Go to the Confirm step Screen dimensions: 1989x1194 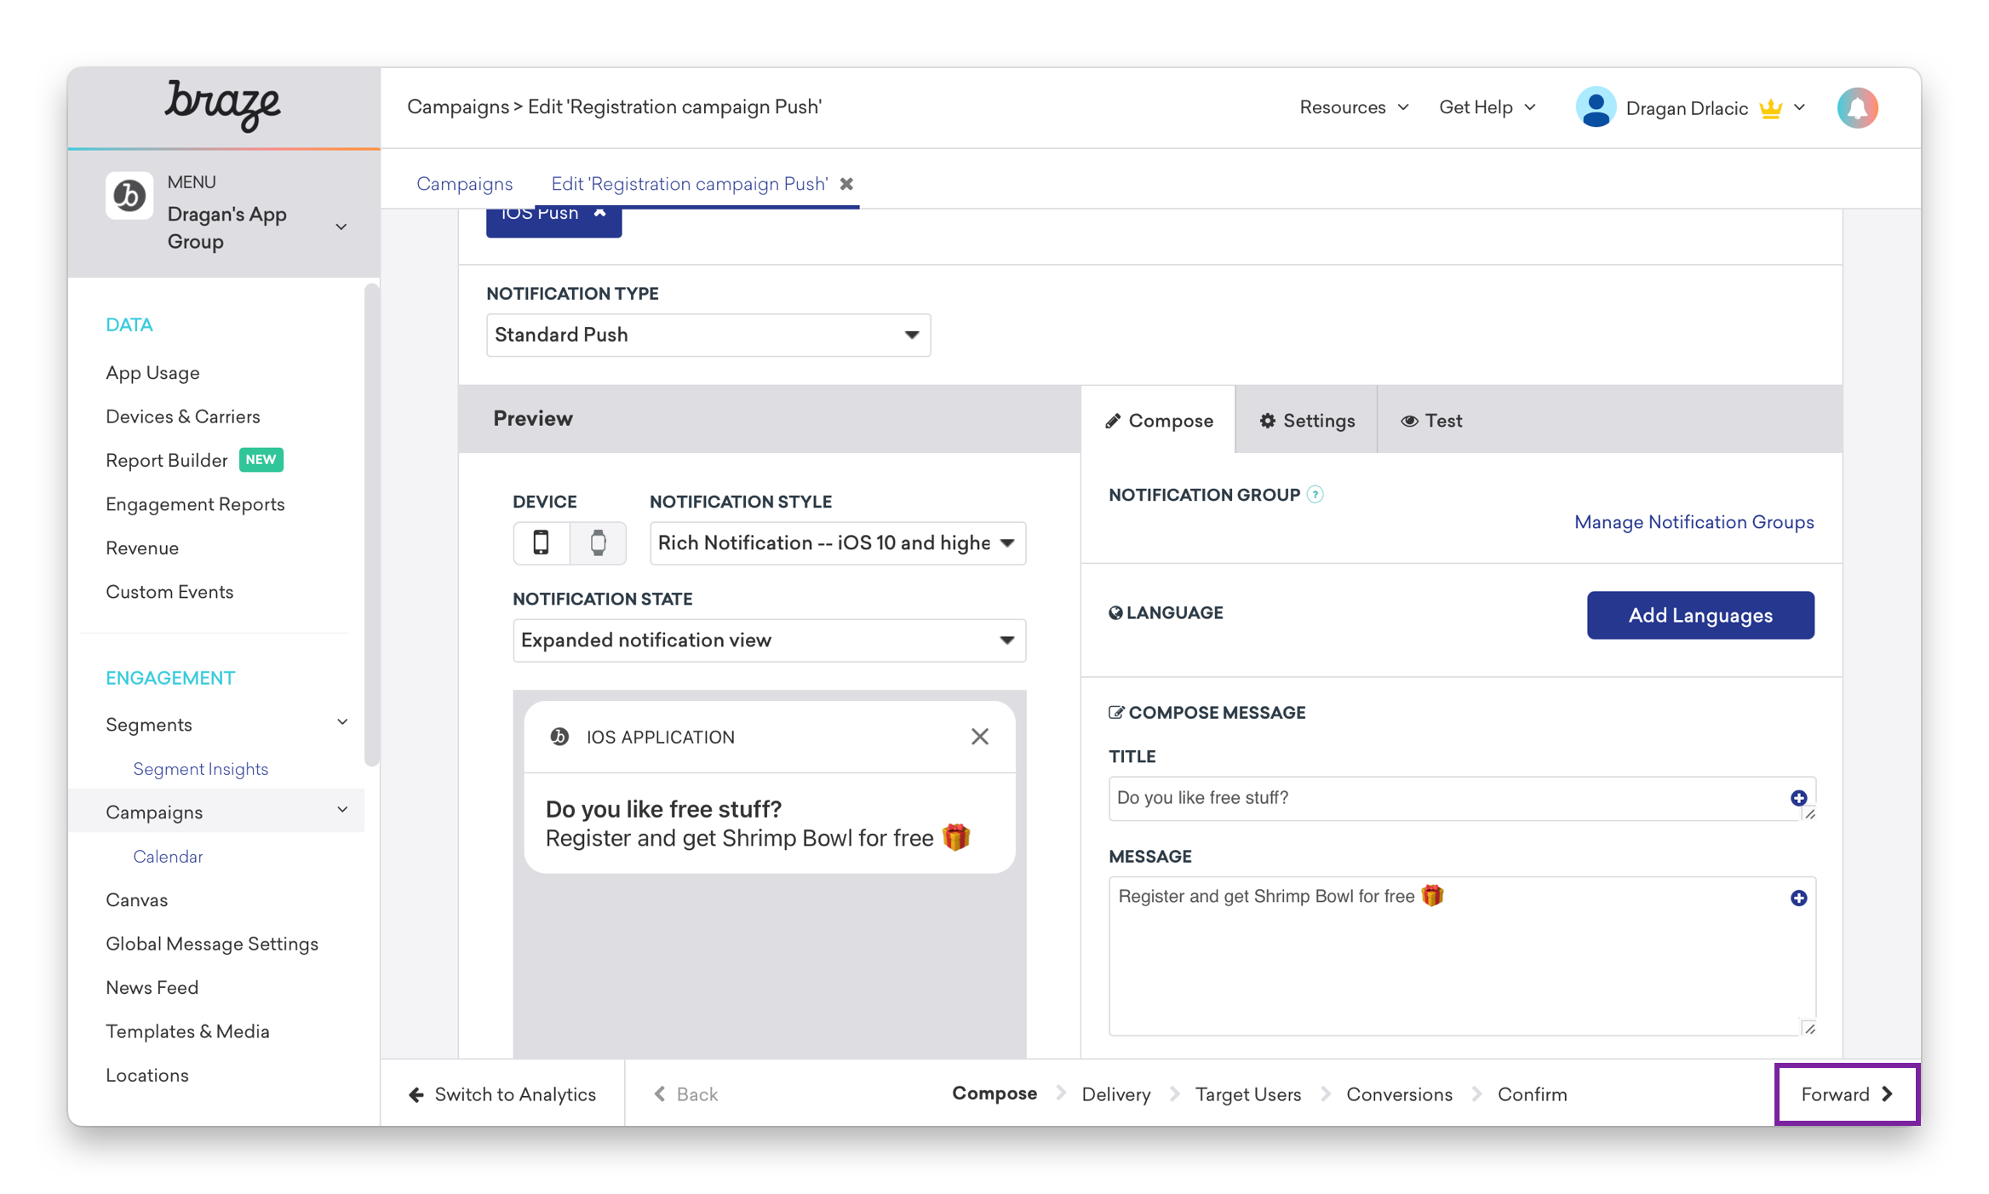[x=1532, y=1094]
